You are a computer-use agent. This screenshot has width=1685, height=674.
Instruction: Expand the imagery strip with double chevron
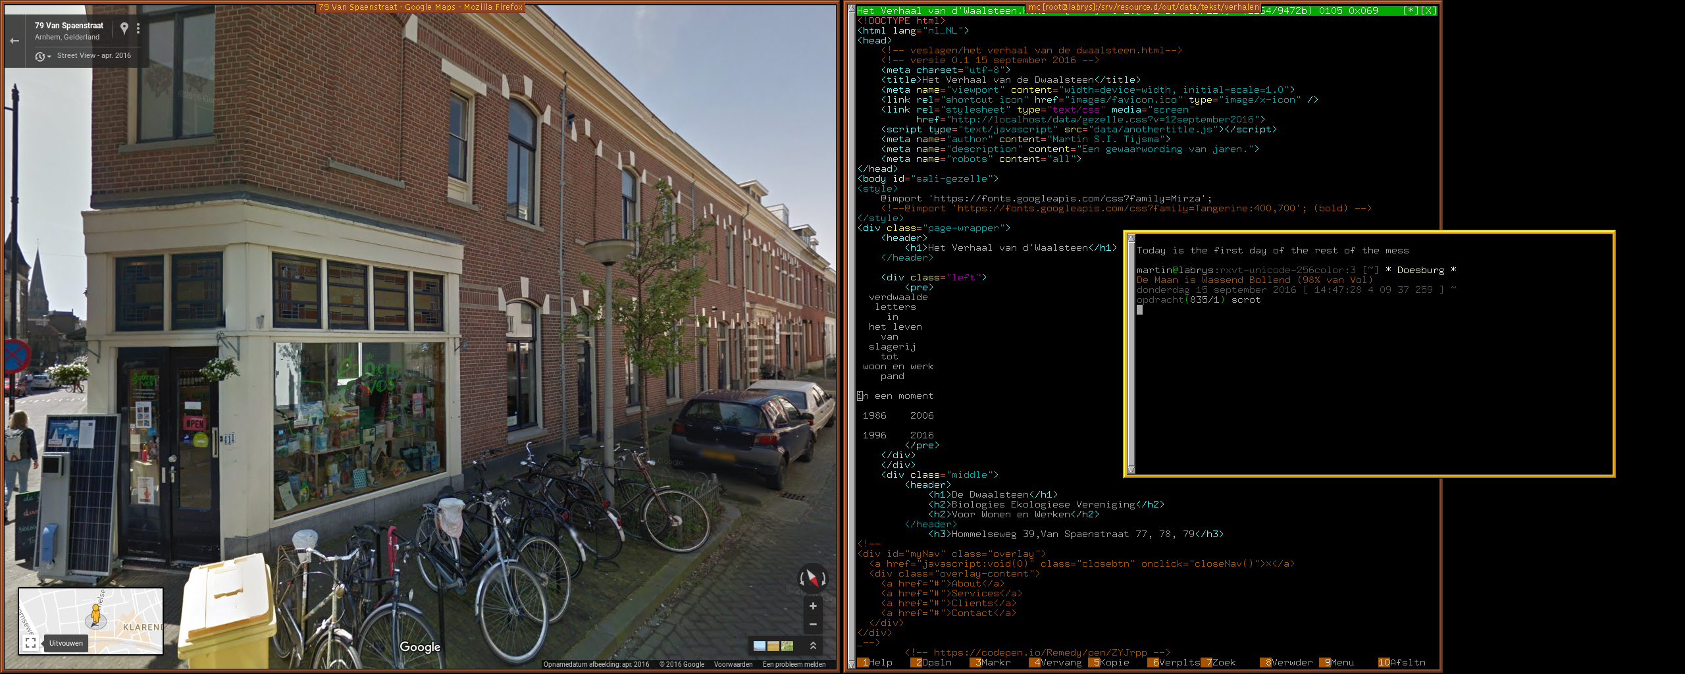click(813, 646)
